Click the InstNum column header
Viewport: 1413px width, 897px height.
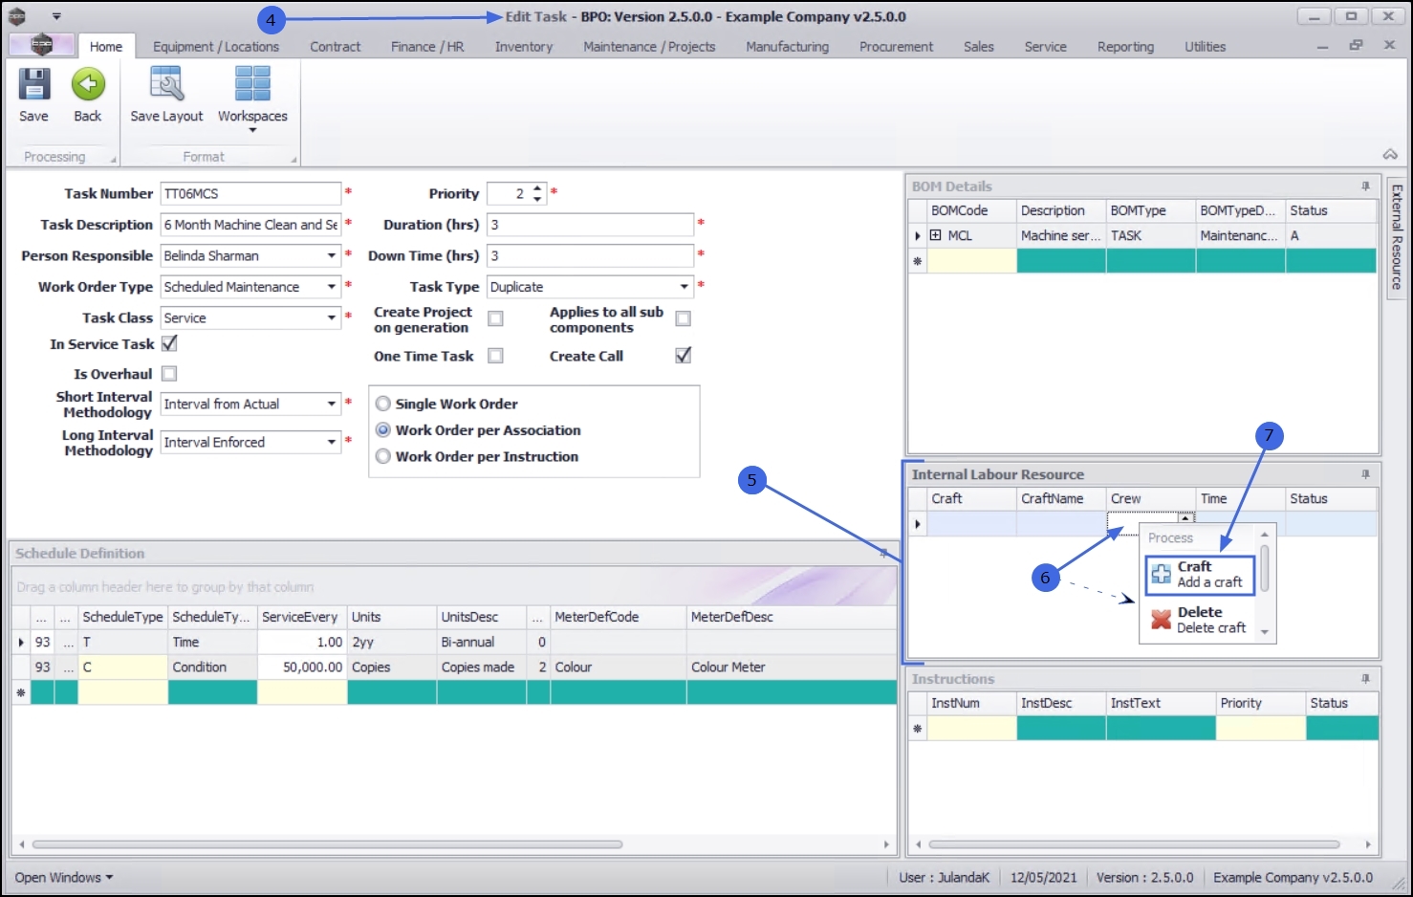[971, 703]
